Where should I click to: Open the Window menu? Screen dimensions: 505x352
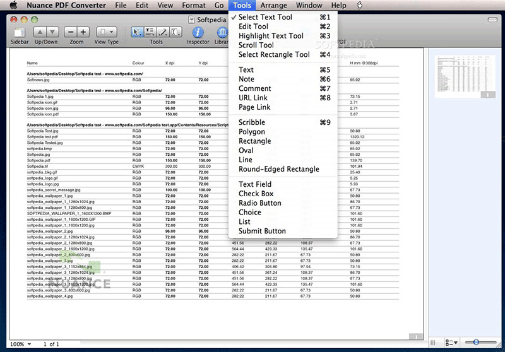tap(309, 5)
